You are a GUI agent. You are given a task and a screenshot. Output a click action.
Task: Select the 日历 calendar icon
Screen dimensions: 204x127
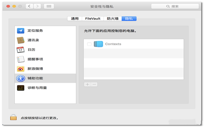21,50
